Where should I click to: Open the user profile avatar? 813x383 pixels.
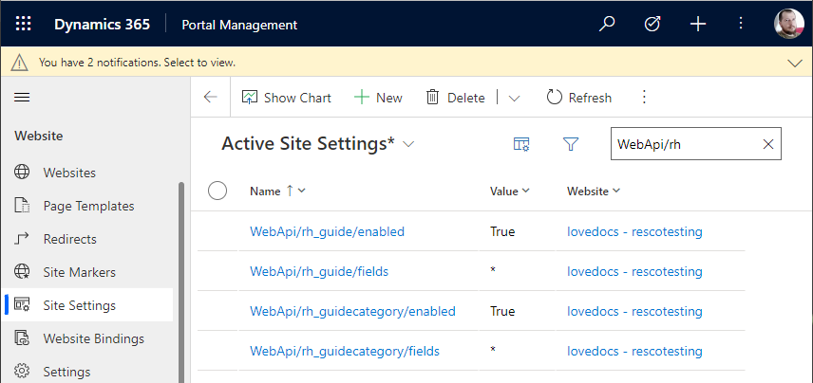point(788,25)
